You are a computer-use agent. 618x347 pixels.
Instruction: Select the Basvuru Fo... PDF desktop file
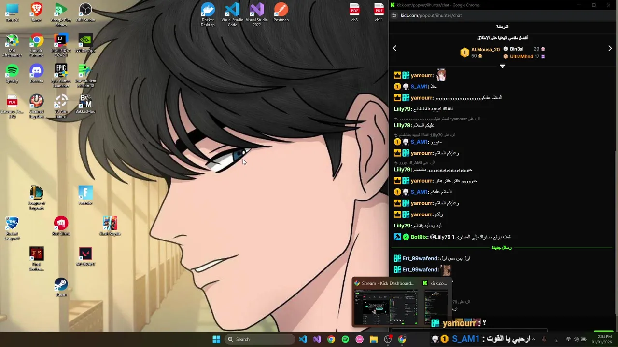click(12, 107)
